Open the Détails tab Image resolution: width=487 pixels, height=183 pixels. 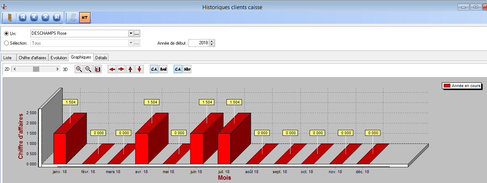click(101, 58)
